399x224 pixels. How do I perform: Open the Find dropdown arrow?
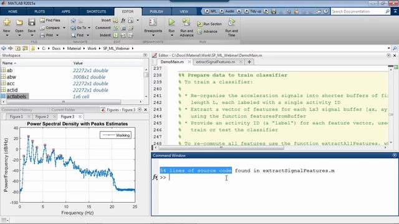coord(88,35)
